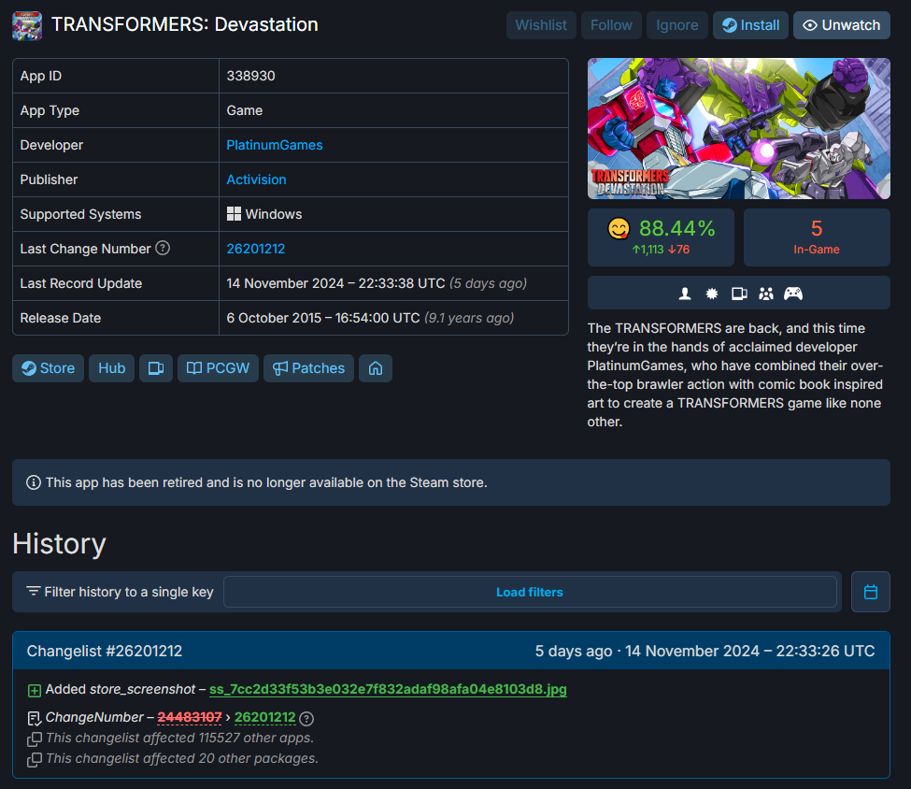Click the 88.44% rating box
Image resolution: width=911 pixels, height=789 pixels.
[661, 237]
